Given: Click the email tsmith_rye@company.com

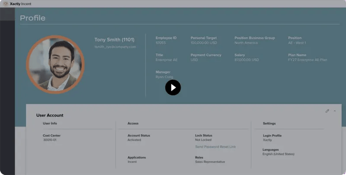Looking at the screenshot, I should [115, 47].
